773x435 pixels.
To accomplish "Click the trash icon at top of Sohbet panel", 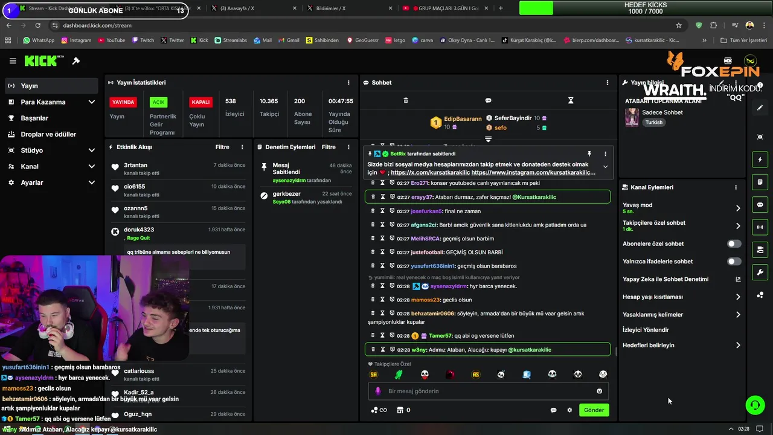I will [x=406, y=100].
